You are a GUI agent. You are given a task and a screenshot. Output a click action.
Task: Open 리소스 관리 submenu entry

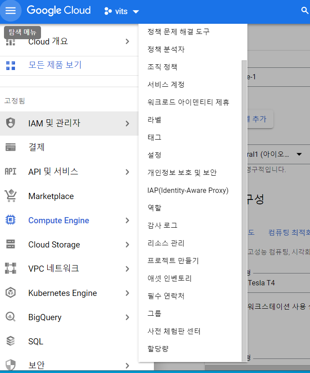166,243
